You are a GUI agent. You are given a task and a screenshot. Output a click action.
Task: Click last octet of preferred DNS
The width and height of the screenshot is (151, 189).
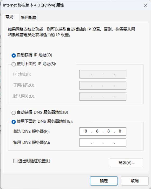120,131
